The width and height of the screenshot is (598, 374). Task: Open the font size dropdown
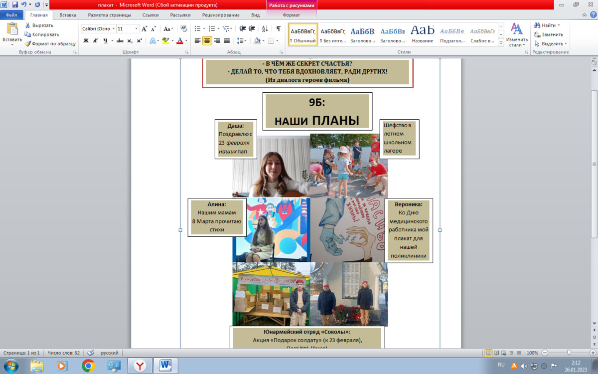coord(137,29)
